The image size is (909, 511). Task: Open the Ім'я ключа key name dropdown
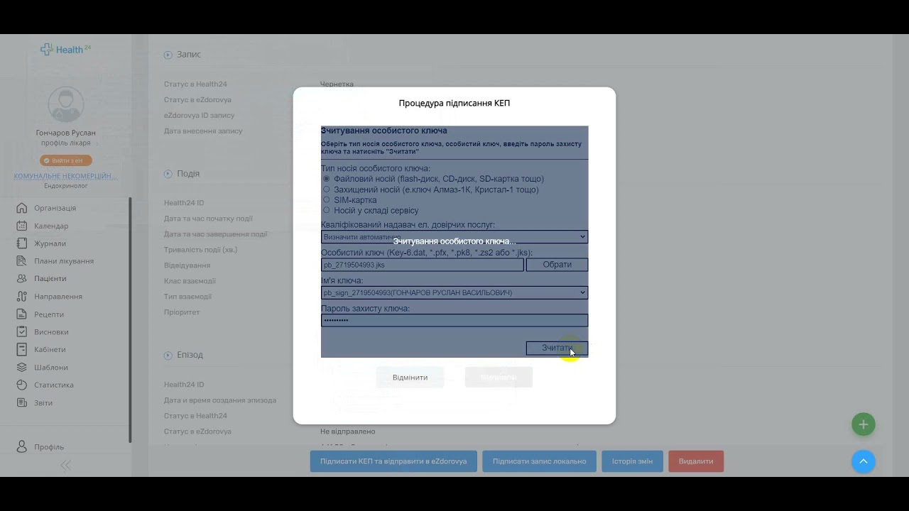tap(454, 292)
